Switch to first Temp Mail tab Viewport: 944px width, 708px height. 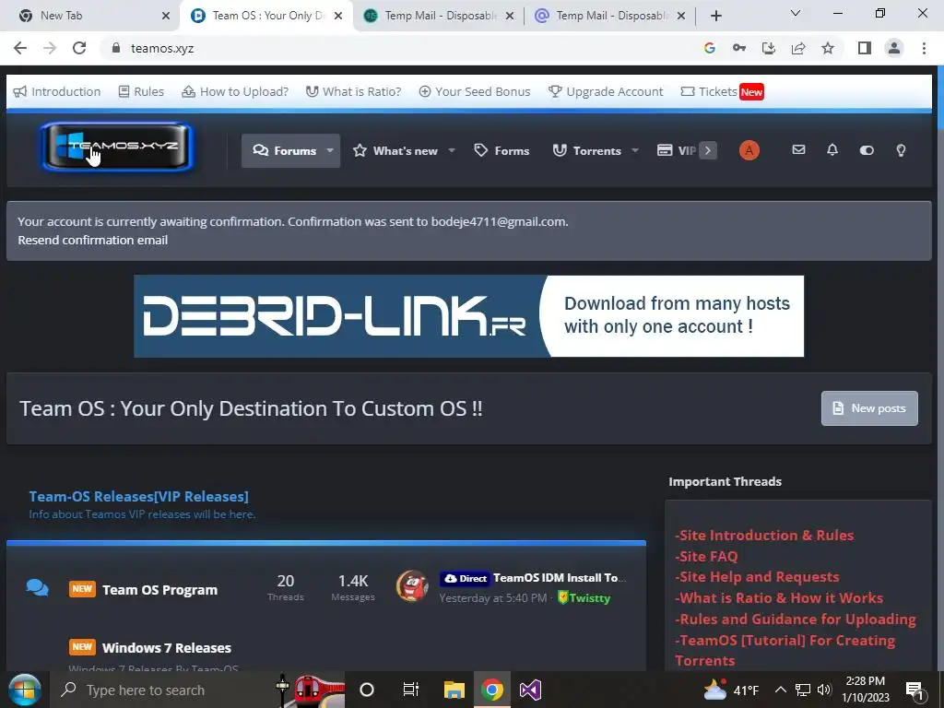click(x=440, y=16)
